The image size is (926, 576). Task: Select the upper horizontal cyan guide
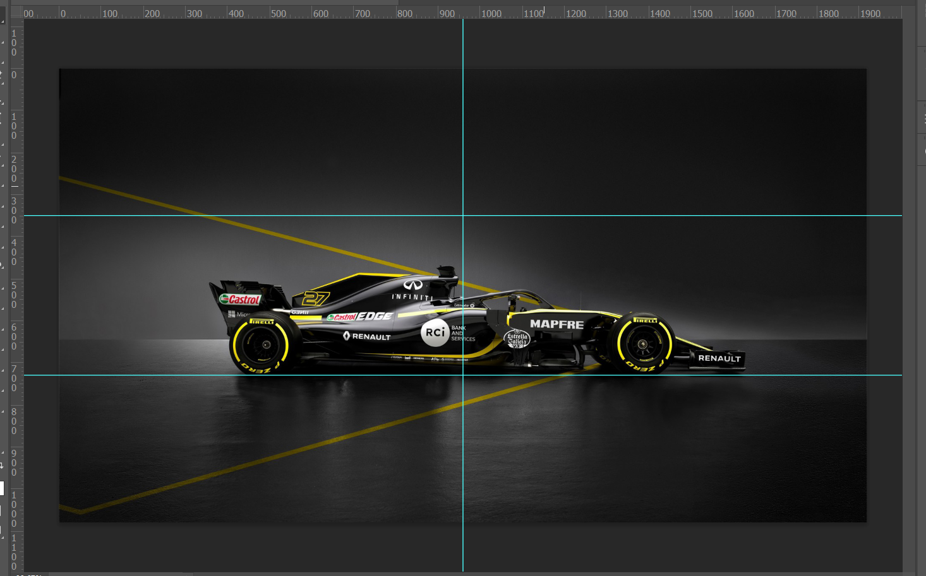(x=463, y=216)
